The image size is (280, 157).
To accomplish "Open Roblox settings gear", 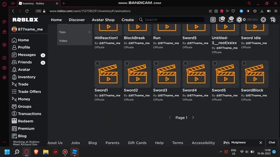I will [263, 20].
